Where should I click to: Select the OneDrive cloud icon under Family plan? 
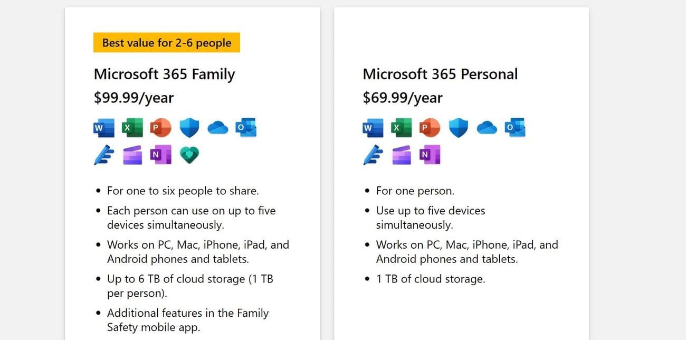(218, 127)
